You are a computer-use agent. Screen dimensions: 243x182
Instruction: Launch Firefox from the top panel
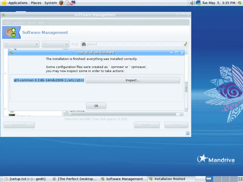click(x=61, y=3)
